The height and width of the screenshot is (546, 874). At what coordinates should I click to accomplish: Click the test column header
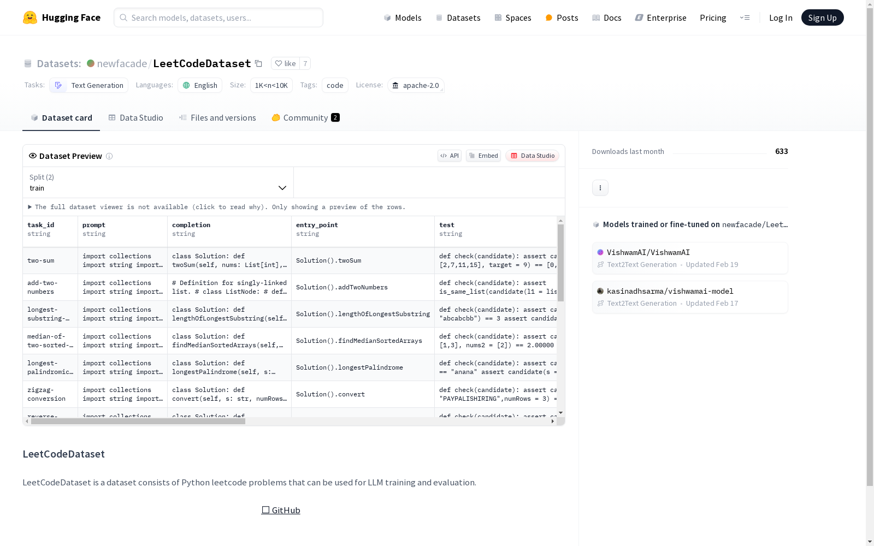coord(496,232)
